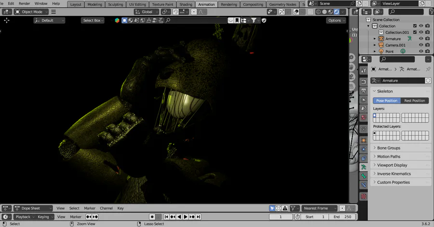
Task: Open the Render properties tab
Action: 364,81
